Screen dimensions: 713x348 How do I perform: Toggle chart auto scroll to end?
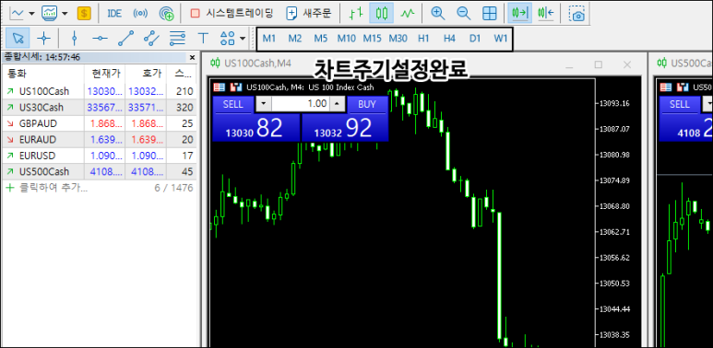point(519,14)
